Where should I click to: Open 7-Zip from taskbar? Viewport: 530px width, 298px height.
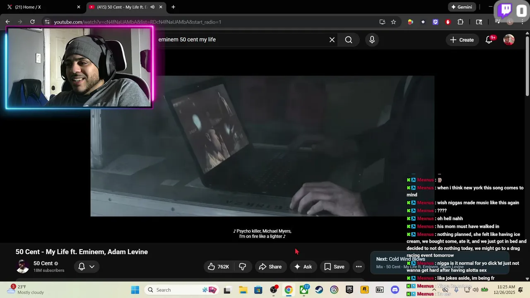click(380, 290)
